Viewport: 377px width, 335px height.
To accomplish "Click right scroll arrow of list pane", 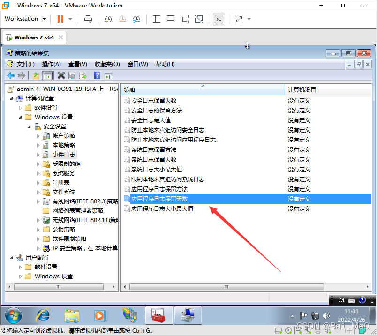I will [367, 287].
